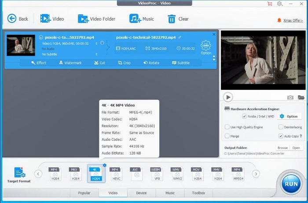Expand the No Subtitle track dropdown
The image size is (308, 203).
tap(96, 54)
